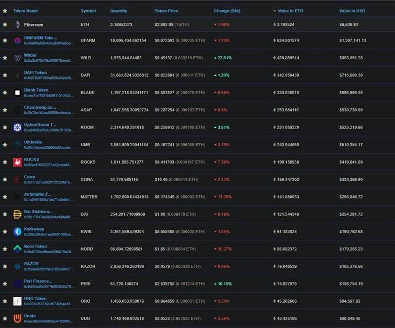Click the ORO Token logo icon

point(17,301)
